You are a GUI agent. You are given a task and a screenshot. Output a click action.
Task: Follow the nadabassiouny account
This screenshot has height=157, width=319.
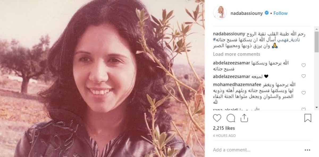(280, 13)
